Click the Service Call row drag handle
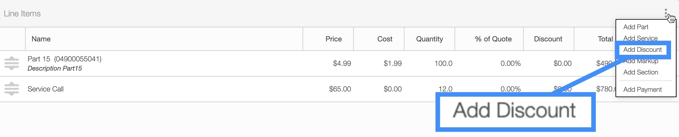Image resolution: width=679 pixels, height=137 pixels. click(x=12, y=89)
